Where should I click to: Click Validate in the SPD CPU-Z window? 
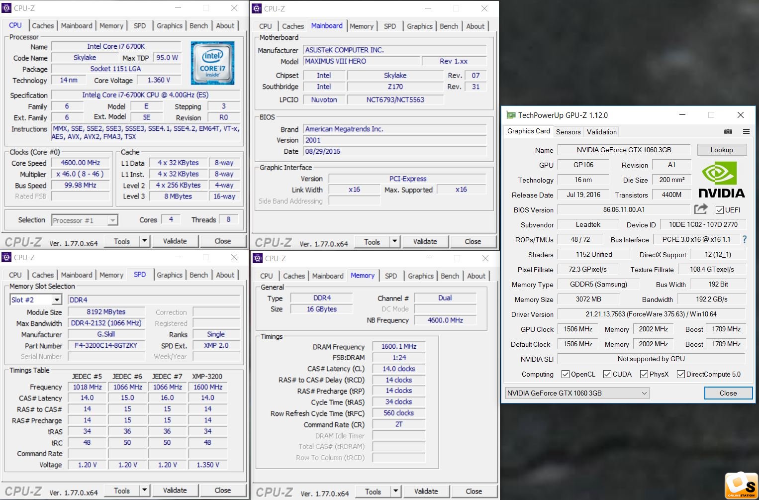click(175, 491)
